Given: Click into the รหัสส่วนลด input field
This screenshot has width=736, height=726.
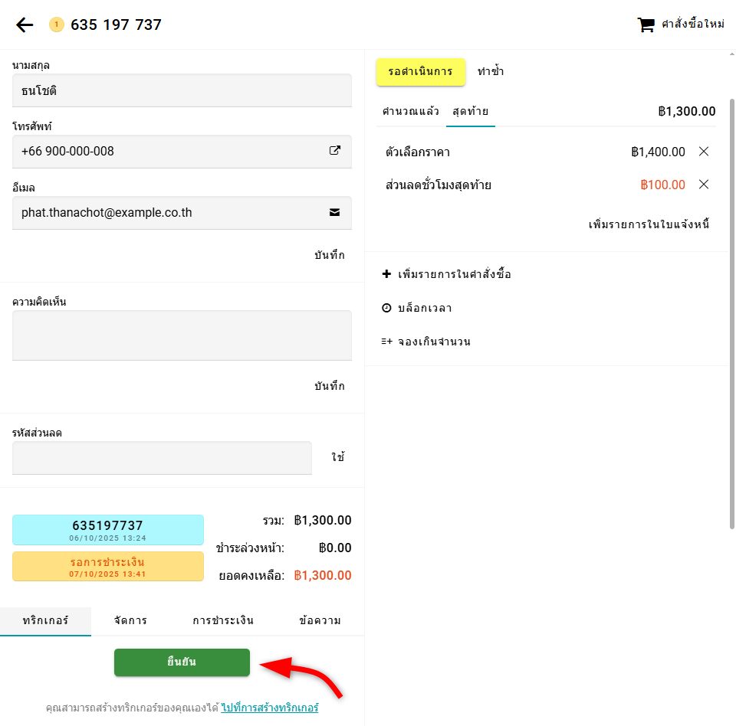Looking at the screenshot, I should pos(162,458).
